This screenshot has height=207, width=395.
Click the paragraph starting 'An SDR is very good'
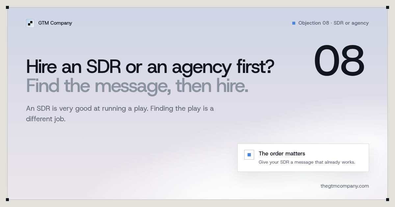pos(120,114)
